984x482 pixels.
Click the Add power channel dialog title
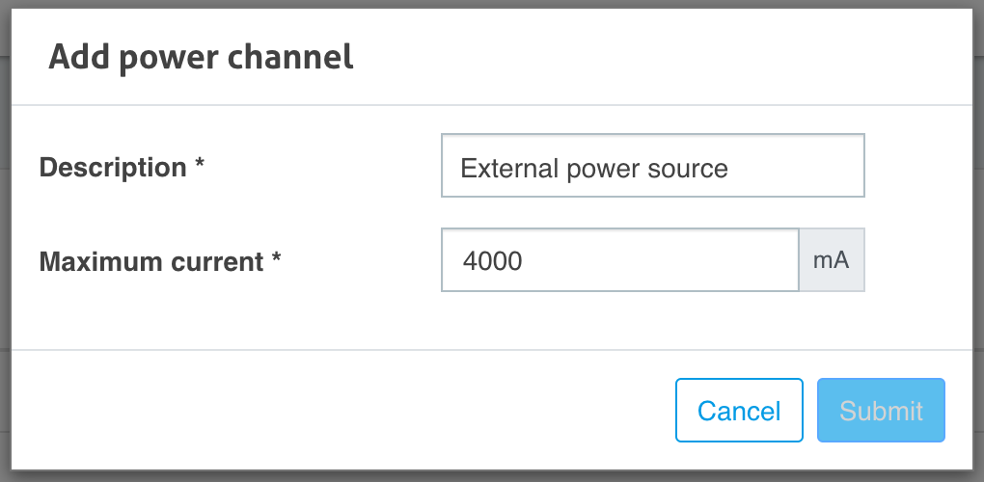coord(201,57)
